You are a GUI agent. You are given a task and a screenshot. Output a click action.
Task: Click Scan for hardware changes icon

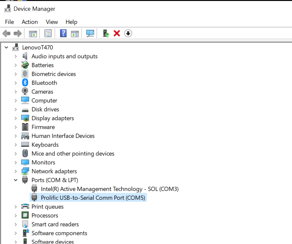pos(90,33)
